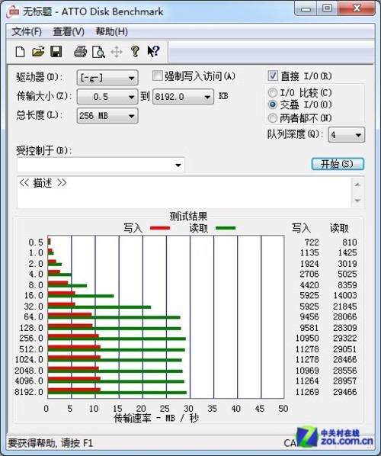Open the 帮助(H) menu
Image resolution: width=381 pixels, height=456 pixels.
pyautogui.click(x=111, y=31)
